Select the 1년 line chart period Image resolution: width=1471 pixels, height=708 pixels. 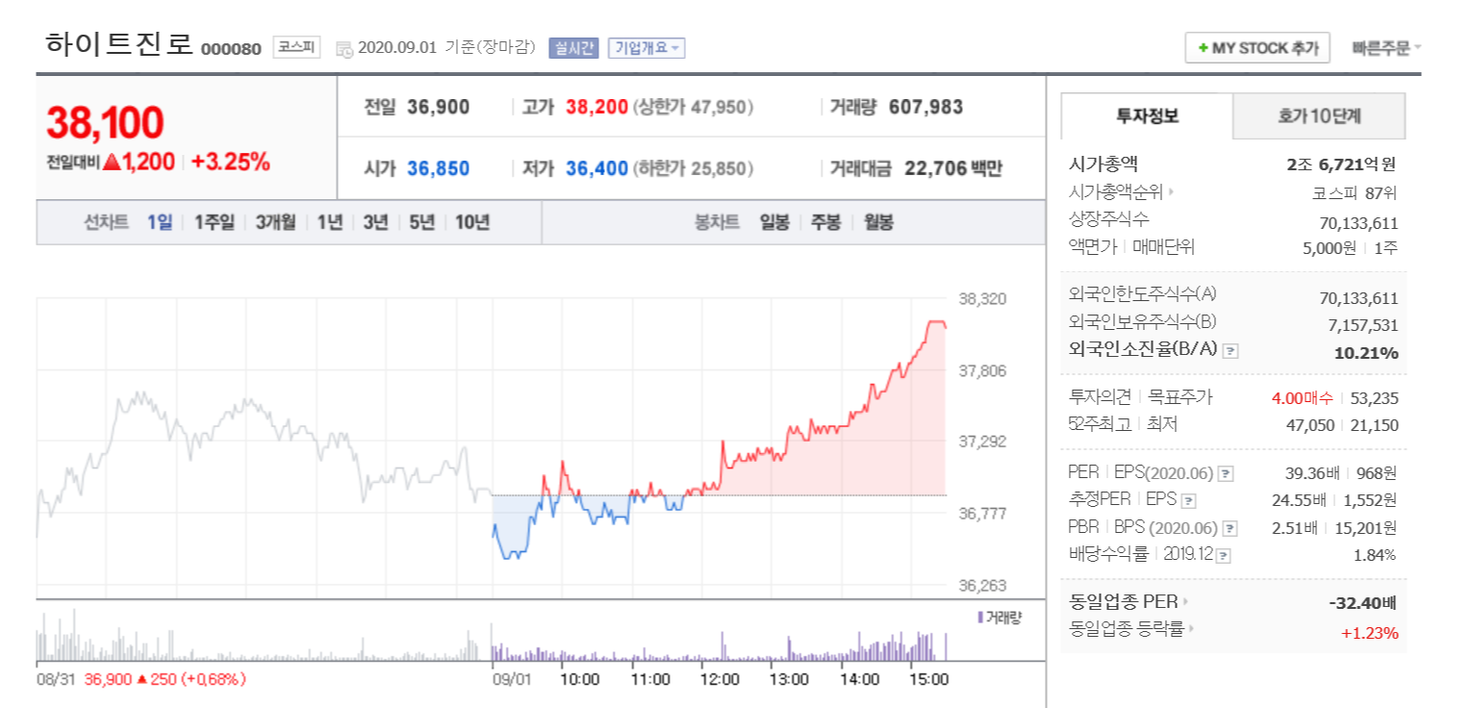[330, 222]
